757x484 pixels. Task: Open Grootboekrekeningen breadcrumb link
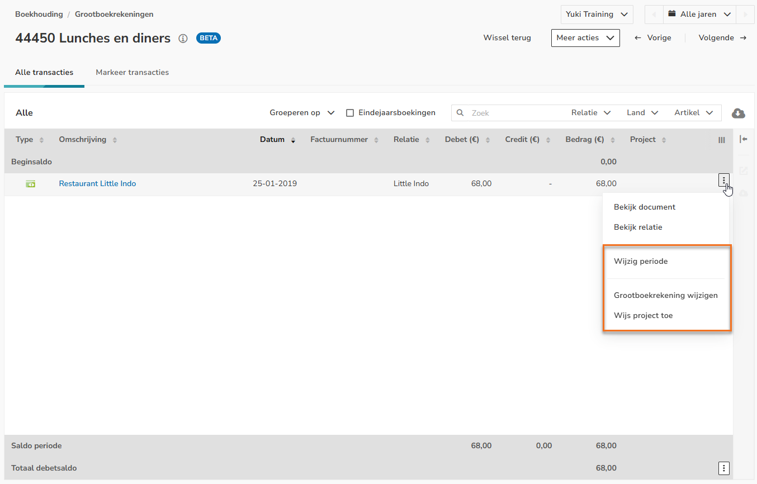[114, 15]
